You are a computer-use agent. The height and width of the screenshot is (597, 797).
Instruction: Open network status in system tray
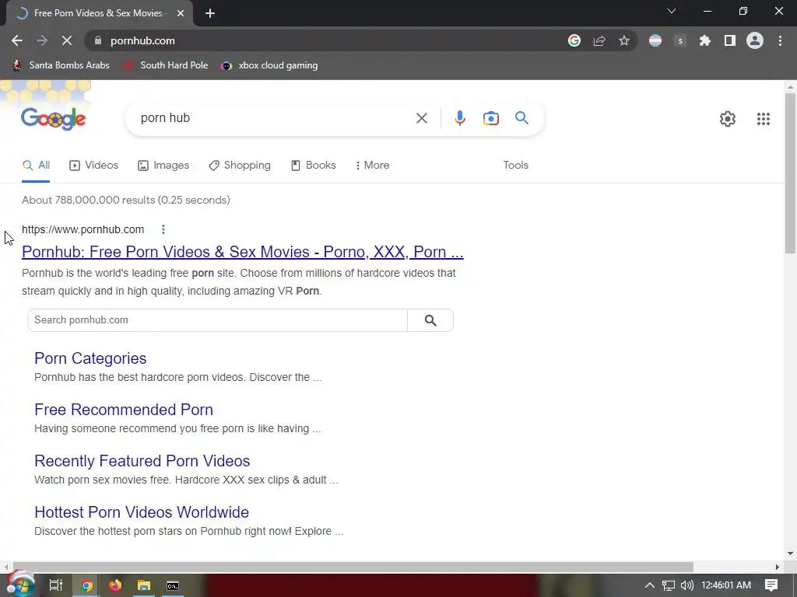tap(669, 586)
